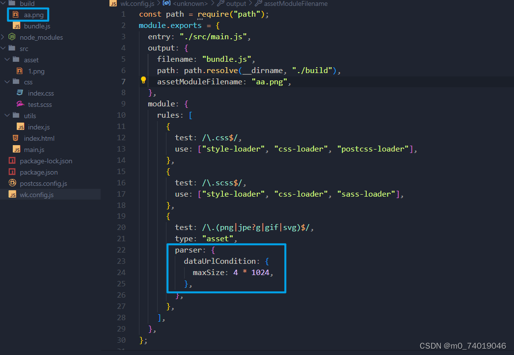Collapse the src folder
The height and width of the screenshot is (355, 514).
(4, 48)
